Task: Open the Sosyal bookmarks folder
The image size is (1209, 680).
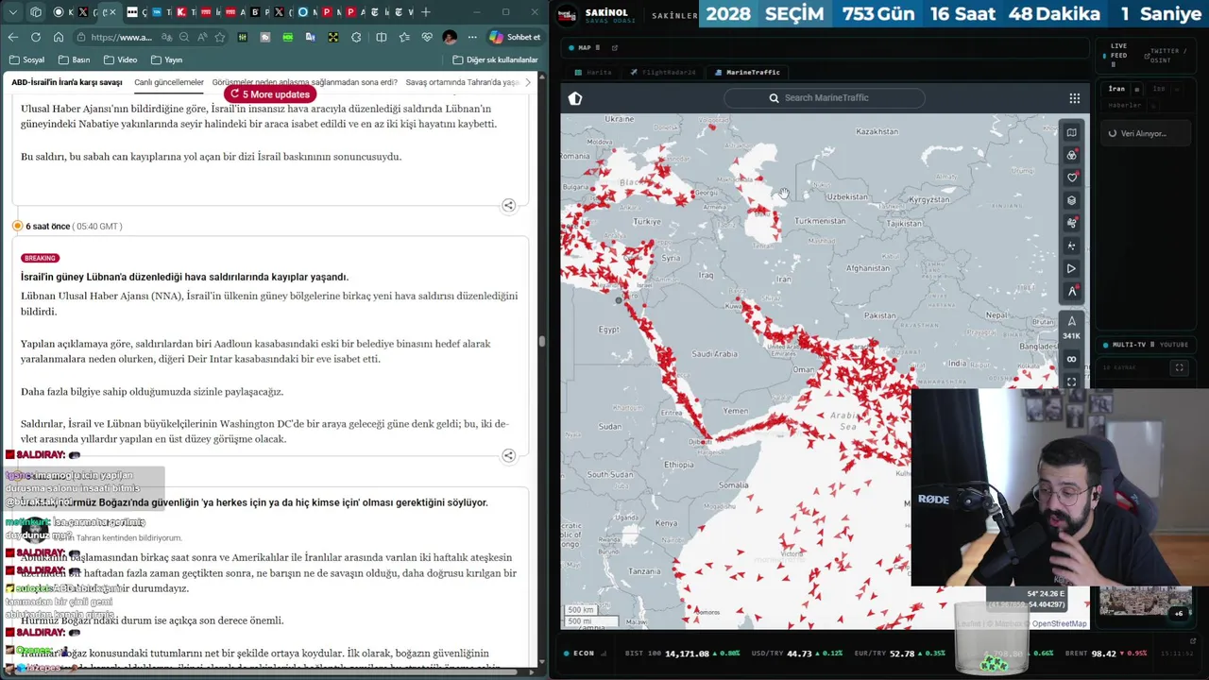Action: [27, 59]
